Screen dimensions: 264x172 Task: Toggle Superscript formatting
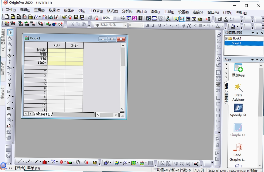coord(165,26)
